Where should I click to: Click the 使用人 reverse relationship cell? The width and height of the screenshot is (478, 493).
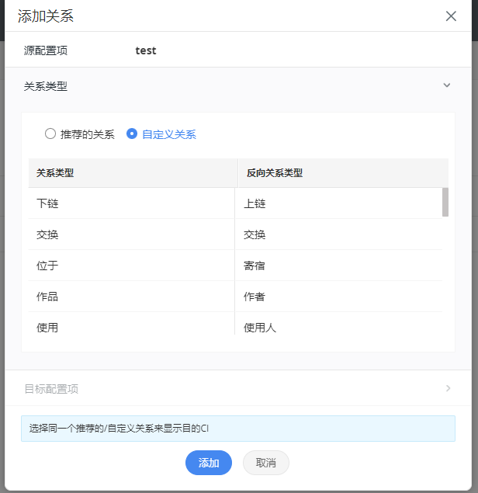(339, 324)
